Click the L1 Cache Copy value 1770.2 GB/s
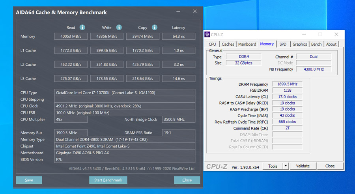Screen dimensions: 355x194 [x=143, y=50]
